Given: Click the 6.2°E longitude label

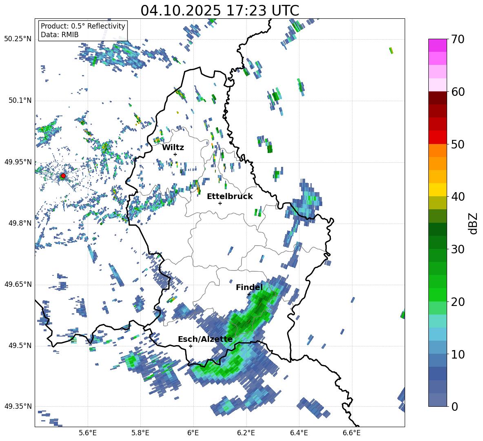Looking at the screenshot, I should [246, 433].
